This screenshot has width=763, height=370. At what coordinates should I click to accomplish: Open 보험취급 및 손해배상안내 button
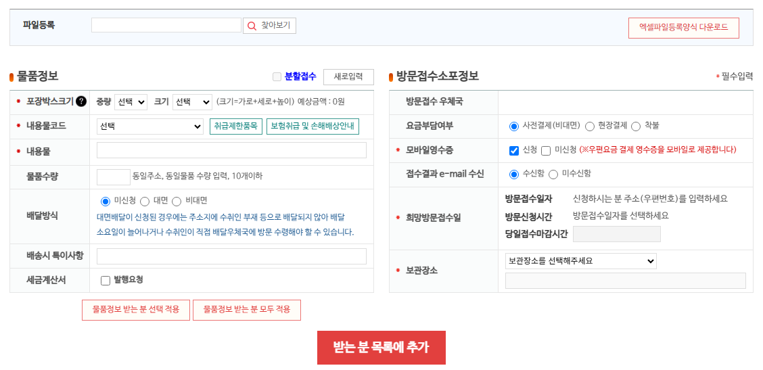coord(313,126)
